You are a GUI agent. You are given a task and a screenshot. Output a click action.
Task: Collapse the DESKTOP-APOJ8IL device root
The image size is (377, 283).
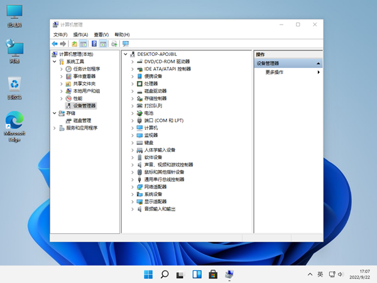tap(126, 54)
